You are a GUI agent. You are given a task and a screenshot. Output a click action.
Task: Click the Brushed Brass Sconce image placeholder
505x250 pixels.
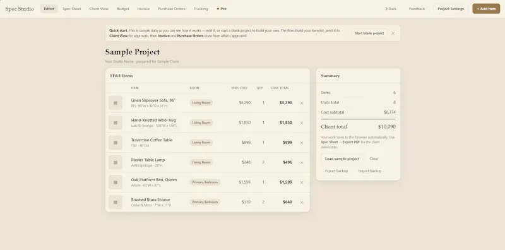[x=116, y=202]
